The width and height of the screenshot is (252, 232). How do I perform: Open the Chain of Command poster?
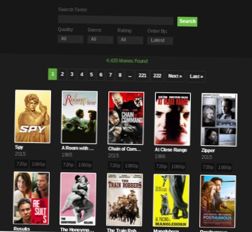point(126,118)
